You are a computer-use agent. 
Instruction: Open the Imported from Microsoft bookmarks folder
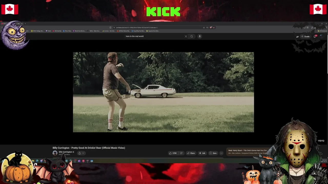[x=153, y=31]
